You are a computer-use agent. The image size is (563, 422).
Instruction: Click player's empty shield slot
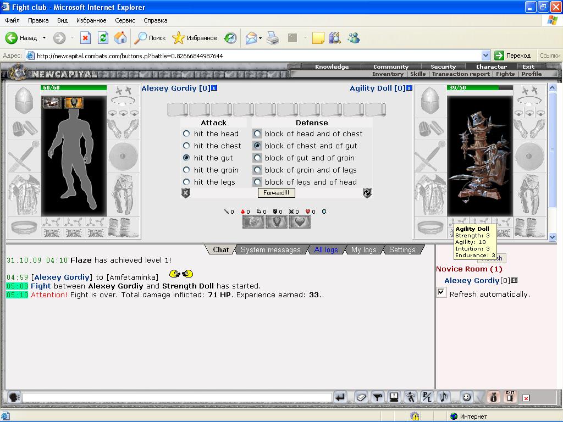123,156
